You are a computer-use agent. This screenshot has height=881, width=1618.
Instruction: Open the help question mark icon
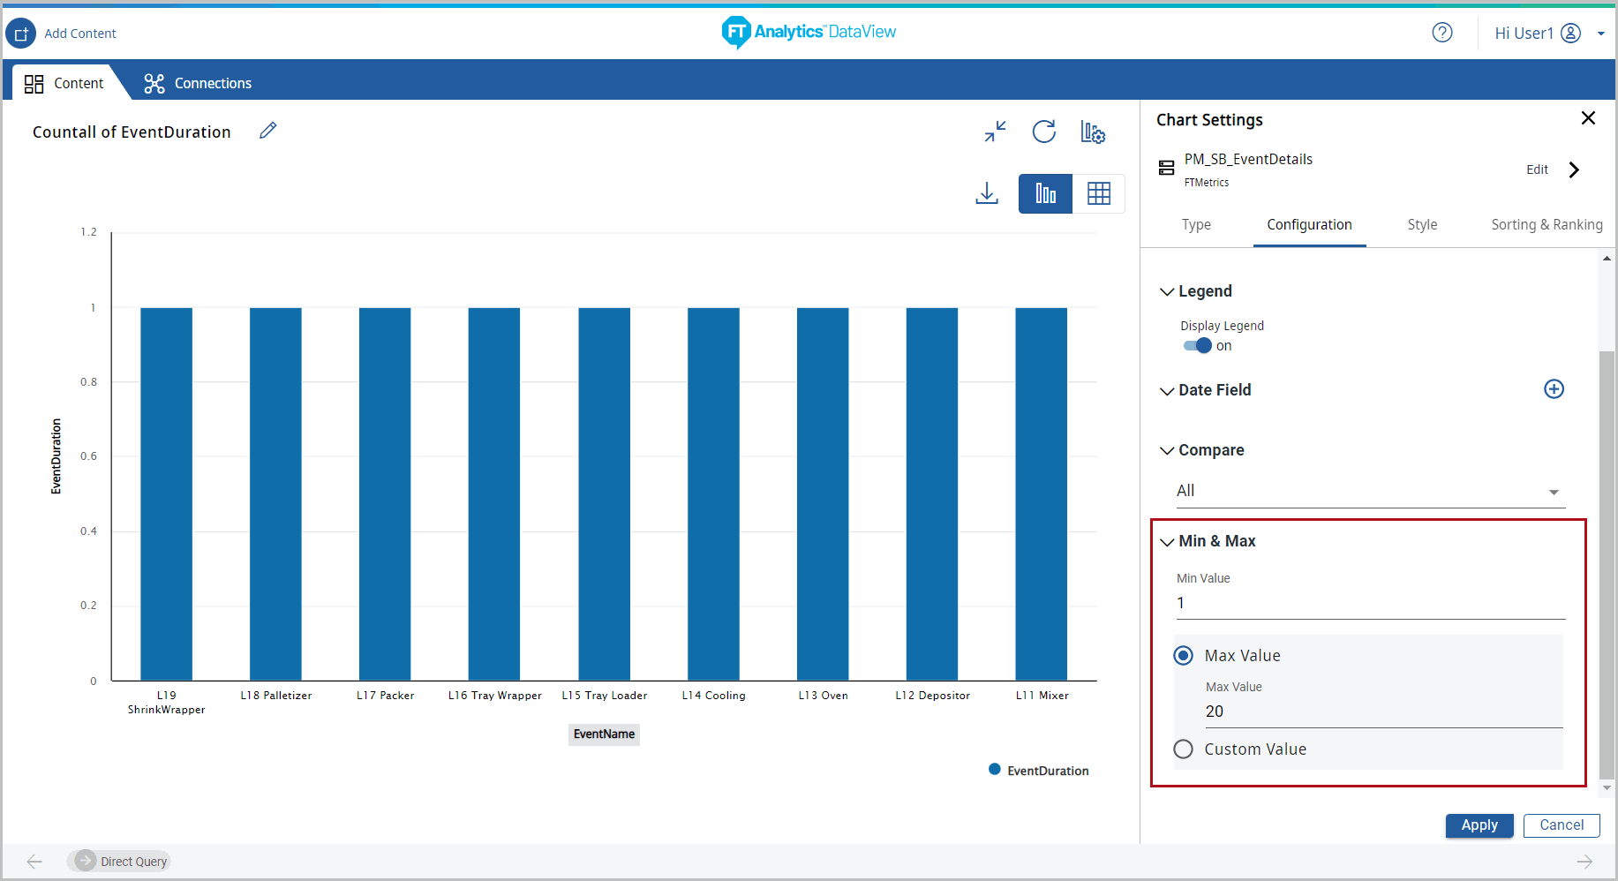[x=1441, y=33]
